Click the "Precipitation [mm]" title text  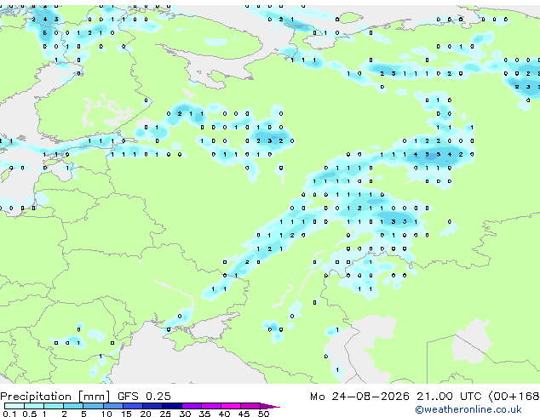(x=55, y=397)
